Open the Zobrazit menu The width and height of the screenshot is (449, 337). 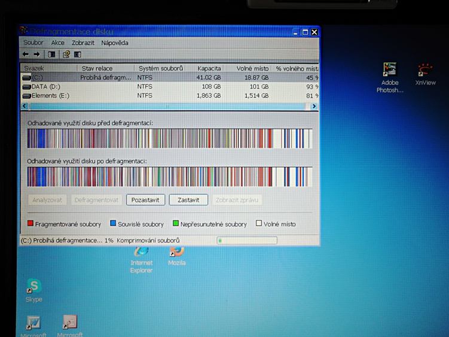point(83,43)
